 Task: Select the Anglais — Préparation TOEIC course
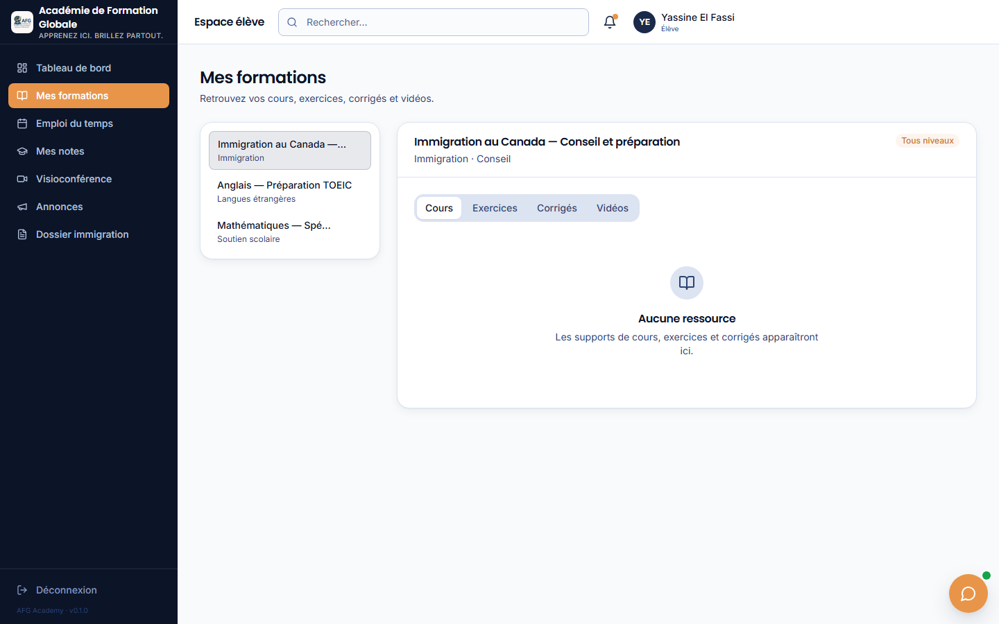[290, 191]
